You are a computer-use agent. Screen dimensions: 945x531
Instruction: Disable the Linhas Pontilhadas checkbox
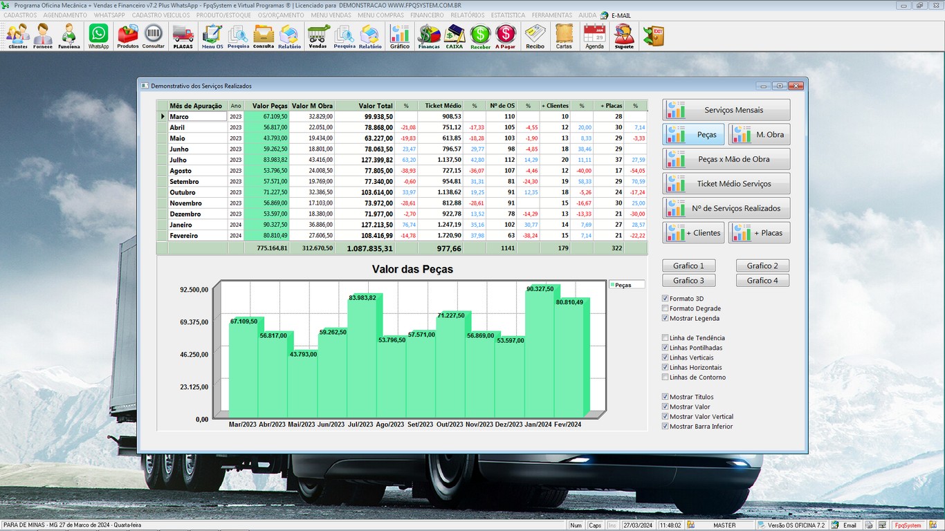[666, 348]
